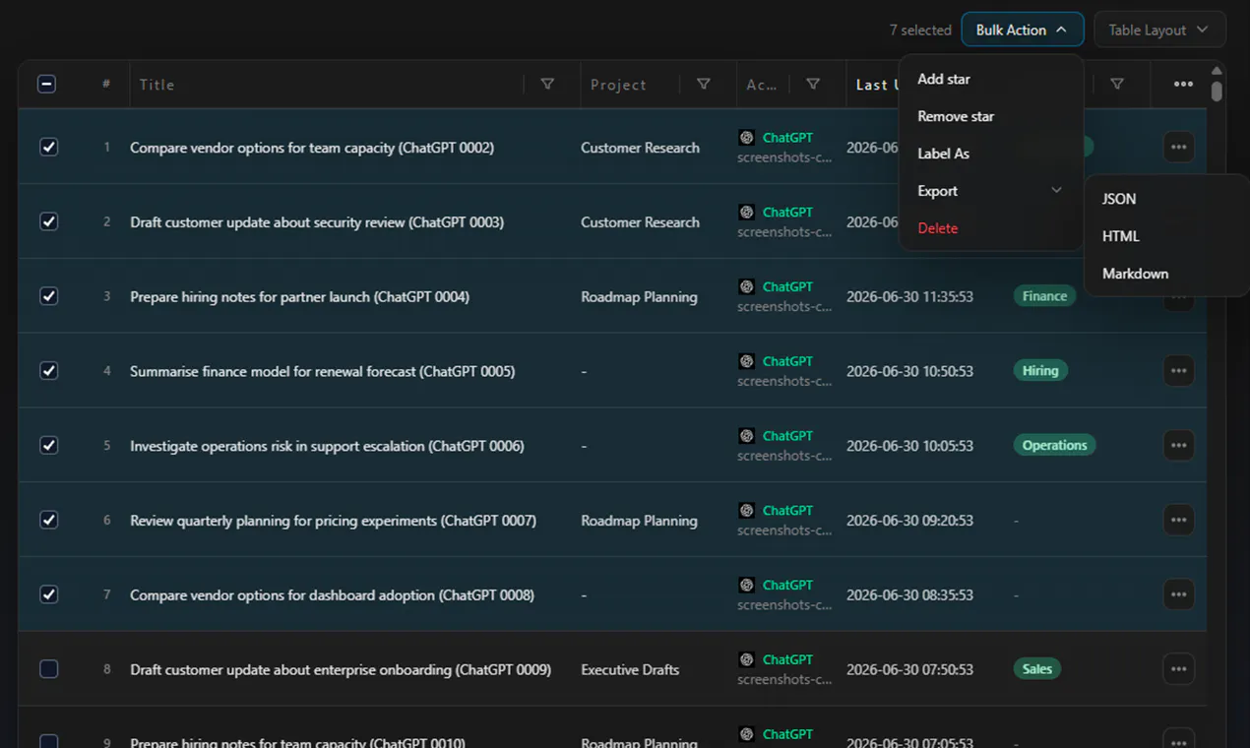Open row actions for ChatGPT 0006 conversation

tap(1178, 446)
